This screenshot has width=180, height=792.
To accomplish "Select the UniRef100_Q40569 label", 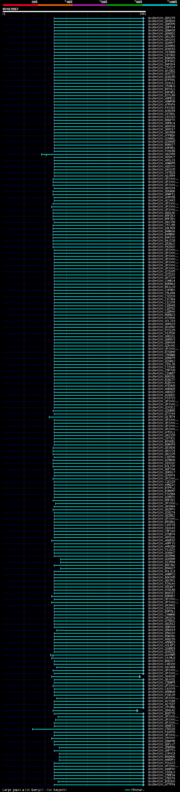I will click(x=161, y=132).
